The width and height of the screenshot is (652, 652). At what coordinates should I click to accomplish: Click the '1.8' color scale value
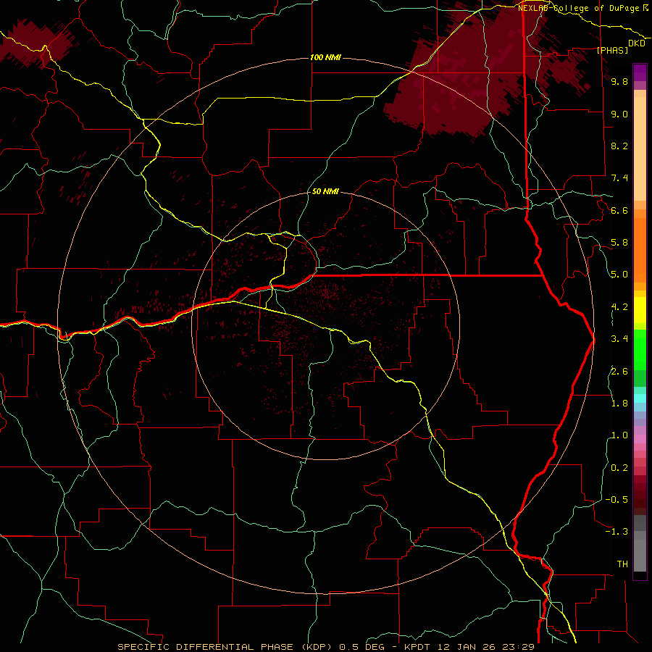click(619, 404)
